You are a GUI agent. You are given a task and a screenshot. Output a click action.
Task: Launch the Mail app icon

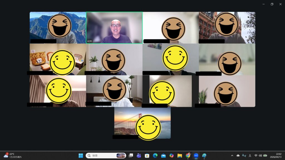coord(163,156)
